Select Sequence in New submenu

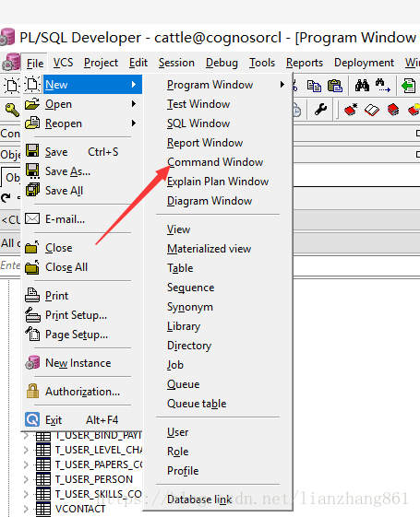click(190, 288)
